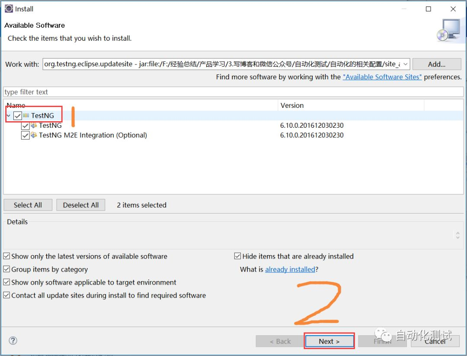Open the Available Software Sites link
This screenshot has height=356, width=467.
[x=382, y=77]
